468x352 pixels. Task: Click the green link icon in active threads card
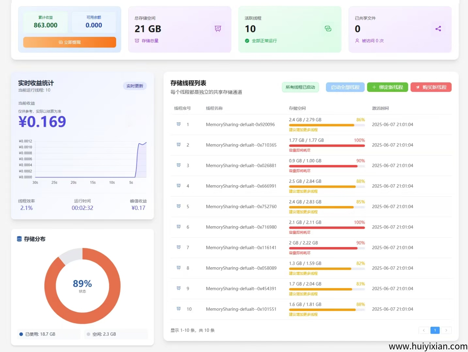pyautogui.click(x=328, y=29)
